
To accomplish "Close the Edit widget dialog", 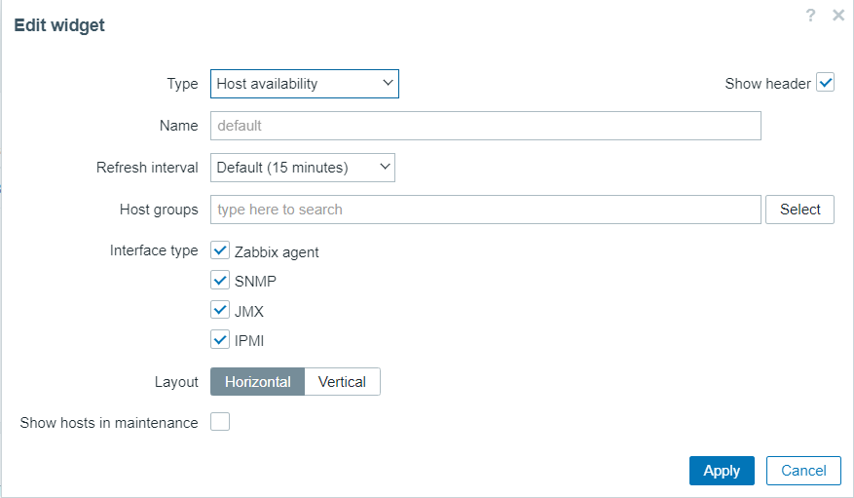I will pyautogui.click(x=837, y=16).
